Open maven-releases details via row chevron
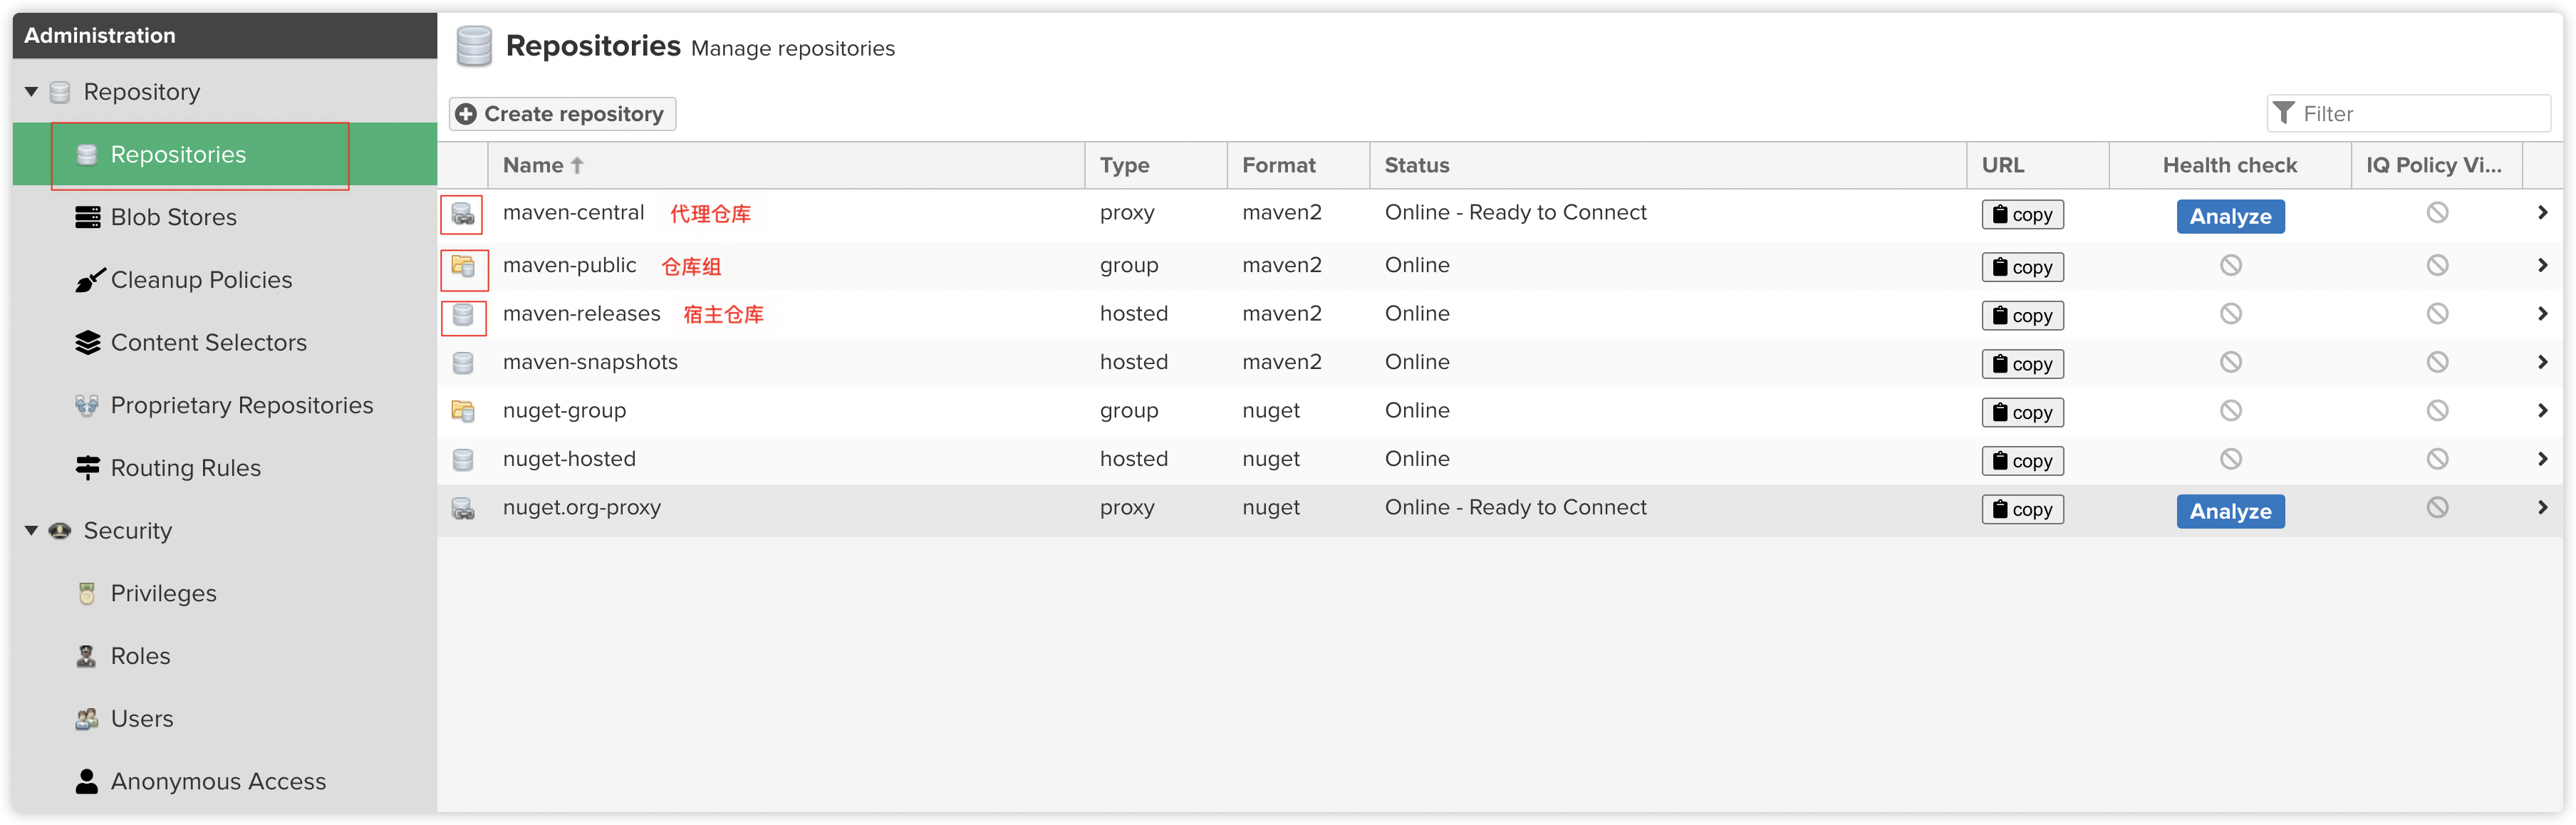 2543,314
